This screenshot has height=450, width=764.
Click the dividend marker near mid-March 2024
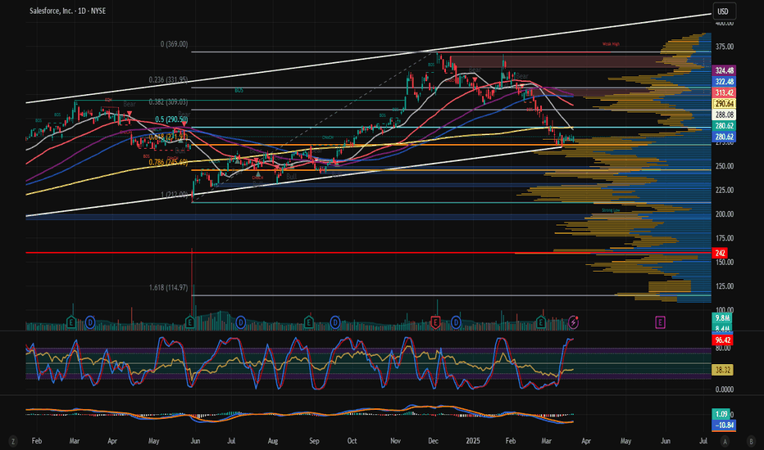tap(90, 322)
